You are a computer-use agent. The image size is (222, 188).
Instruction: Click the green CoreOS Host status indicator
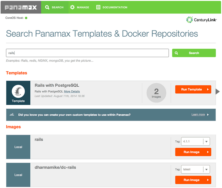26,18
